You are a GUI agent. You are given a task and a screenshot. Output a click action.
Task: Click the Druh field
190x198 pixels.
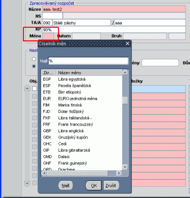coord(145,36)
